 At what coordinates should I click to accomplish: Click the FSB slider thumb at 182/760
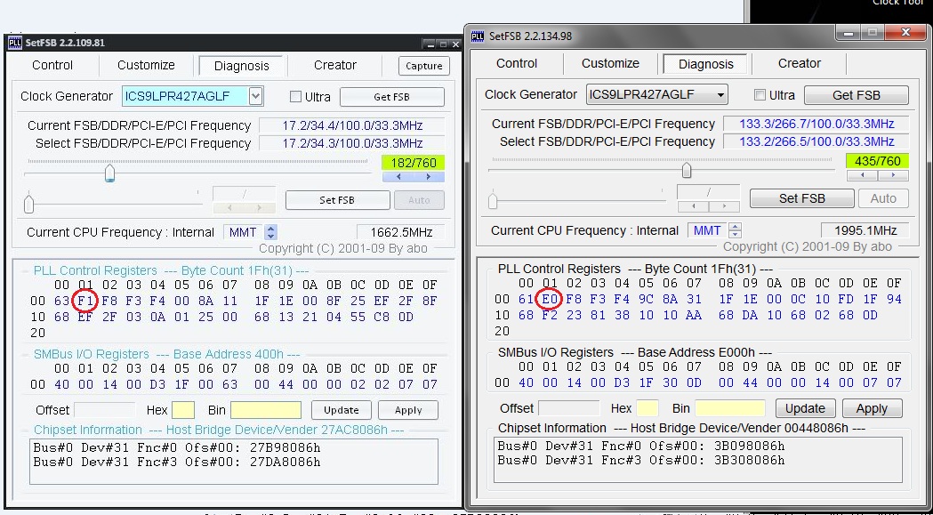point(109,173)
